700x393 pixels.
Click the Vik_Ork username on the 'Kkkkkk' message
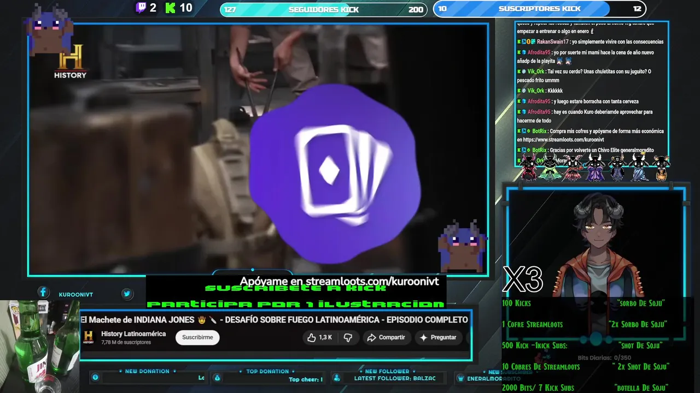click(x=535, y=91)
